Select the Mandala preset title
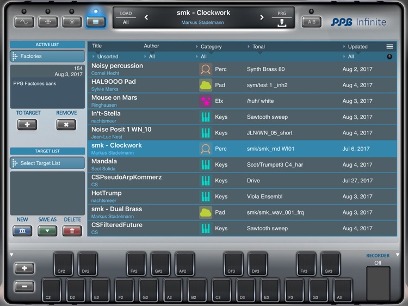 click(104, 161)
